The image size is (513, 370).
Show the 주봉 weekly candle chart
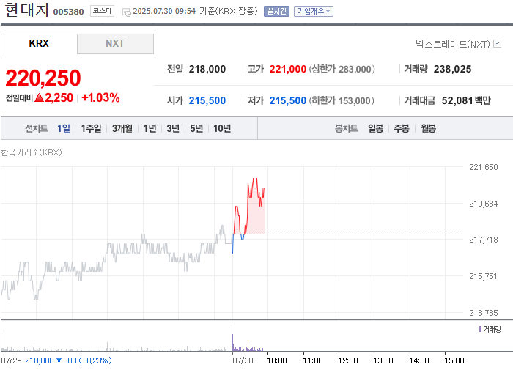(402, 128)
